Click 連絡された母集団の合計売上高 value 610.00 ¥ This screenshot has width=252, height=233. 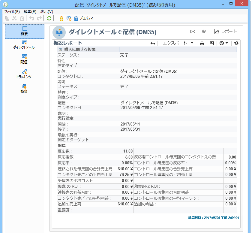[x=125, y=169]
